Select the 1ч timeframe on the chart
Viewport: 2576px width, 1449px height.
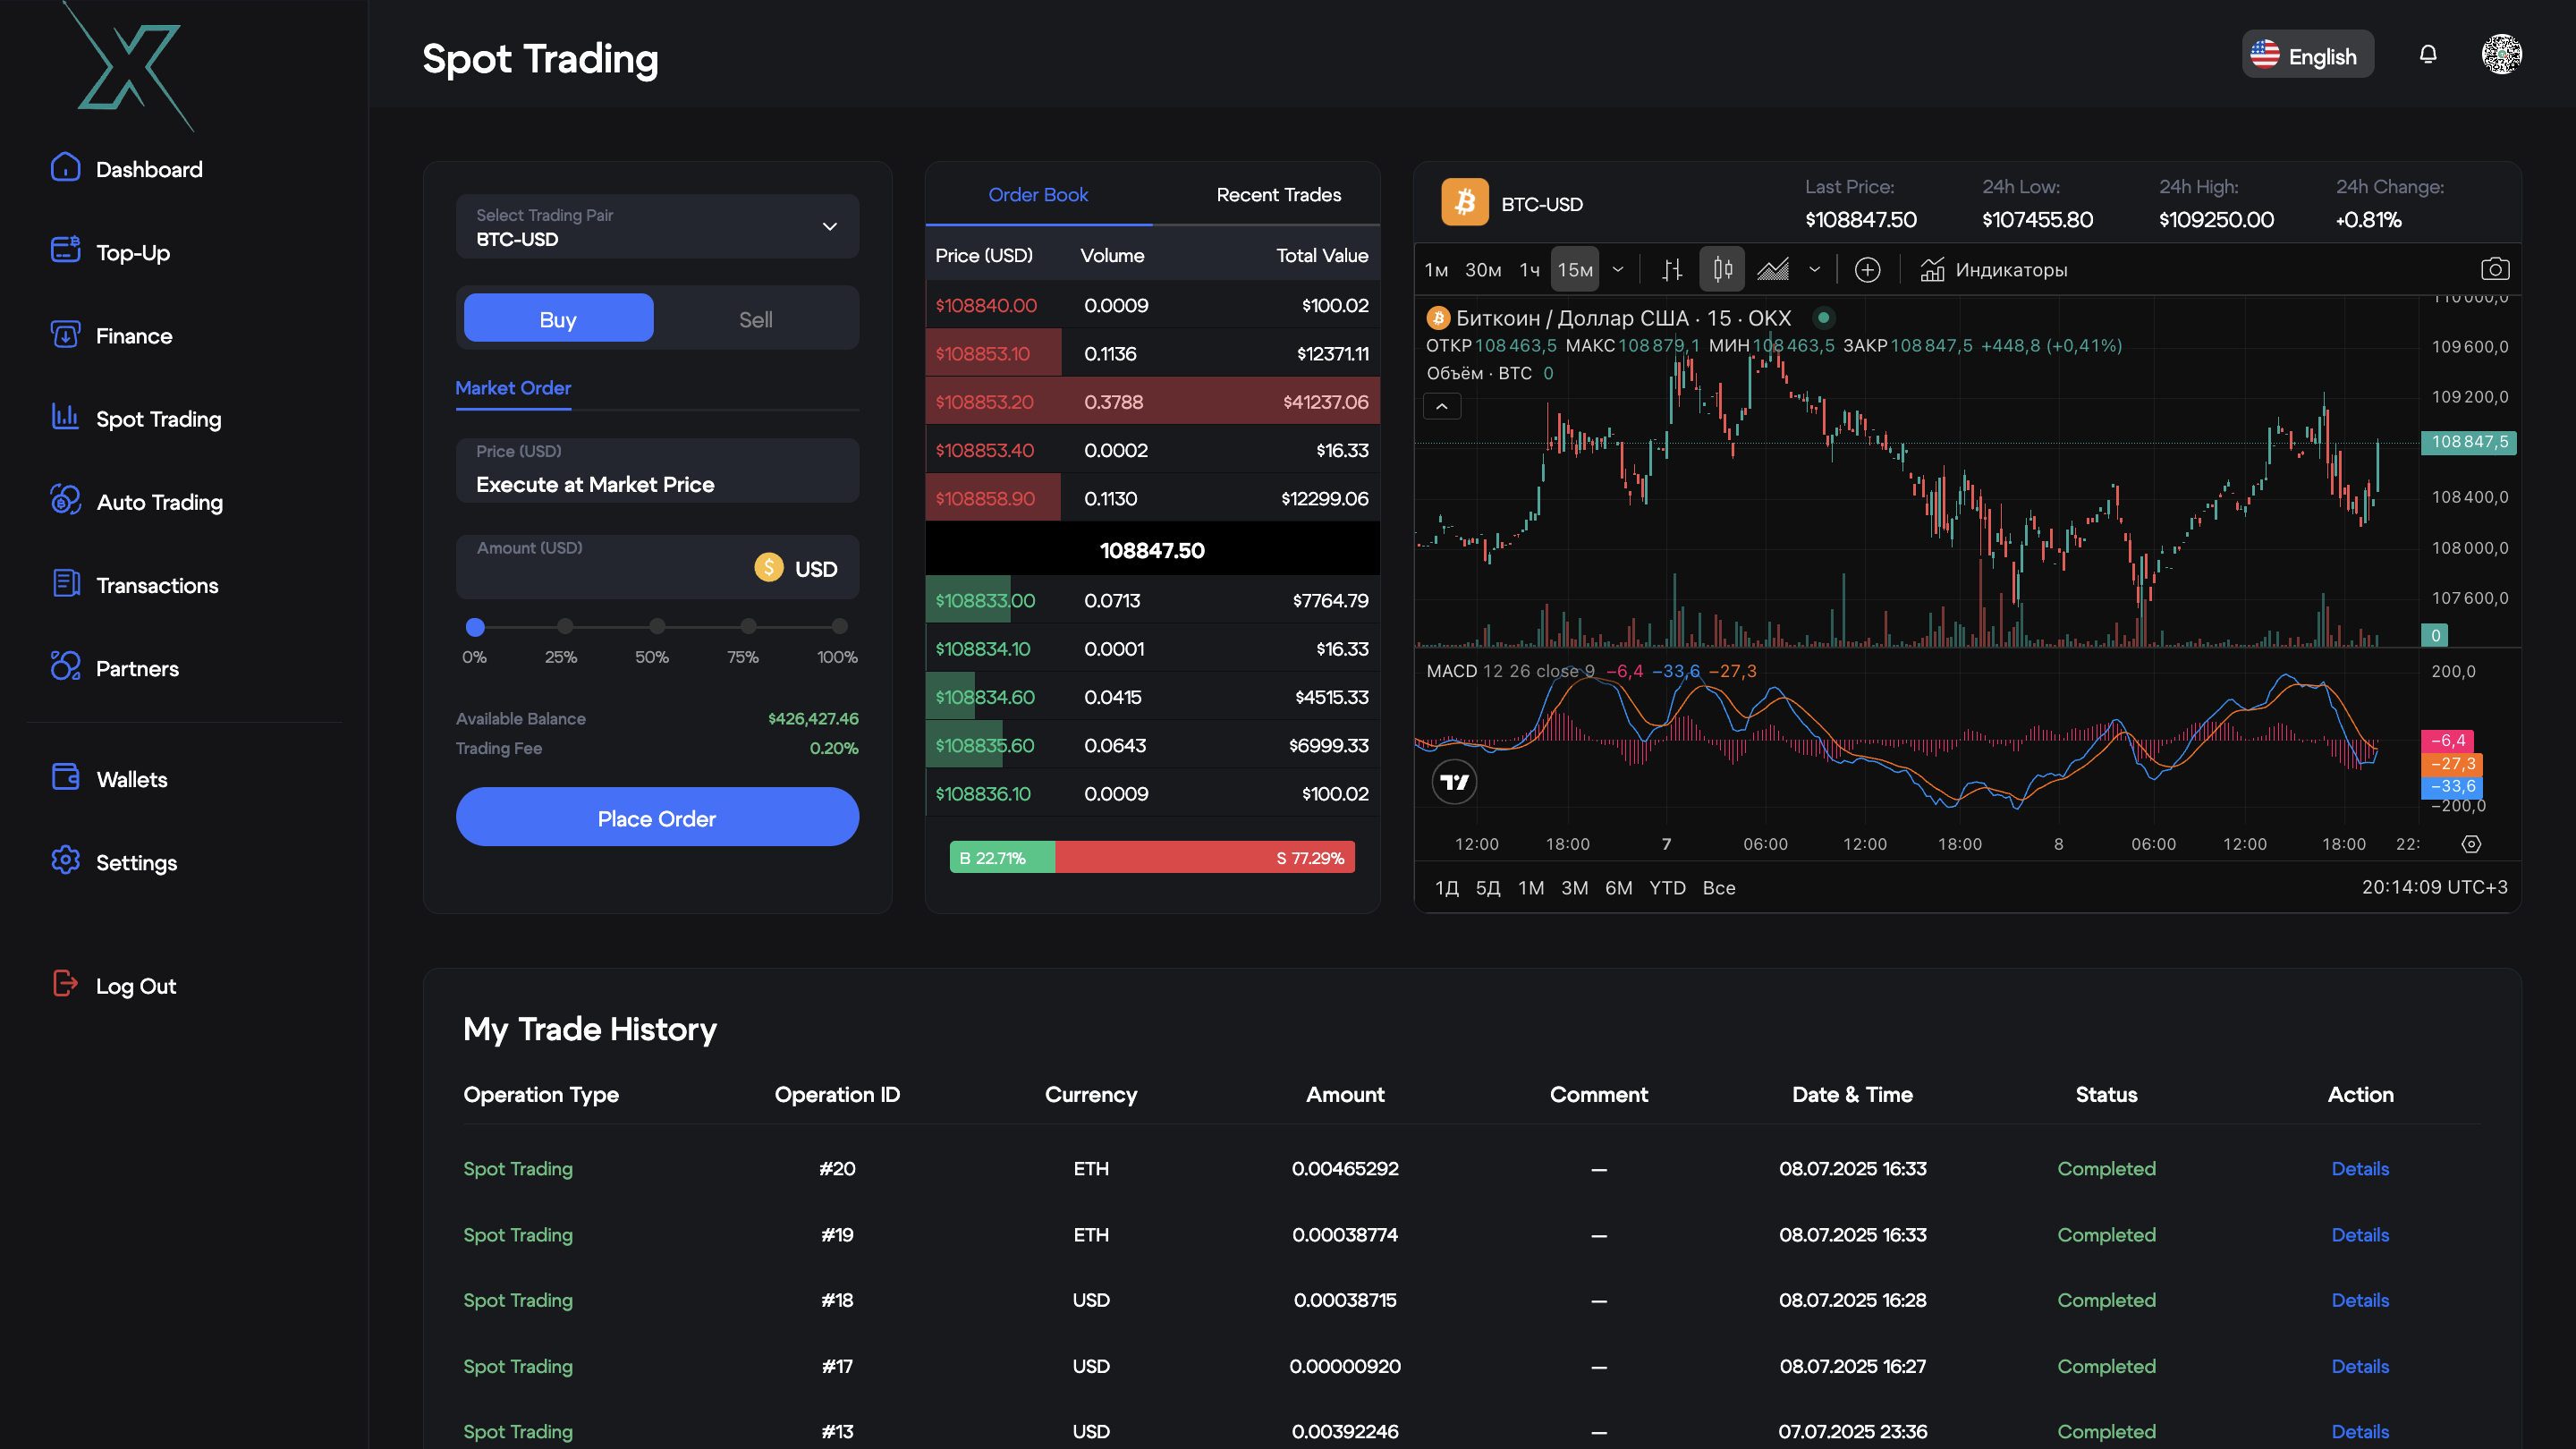(x=1529, y=269)
